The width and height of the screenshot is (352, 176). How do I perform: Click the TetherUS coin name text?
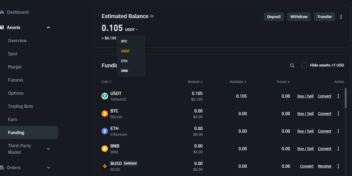(x=118, y=99)
